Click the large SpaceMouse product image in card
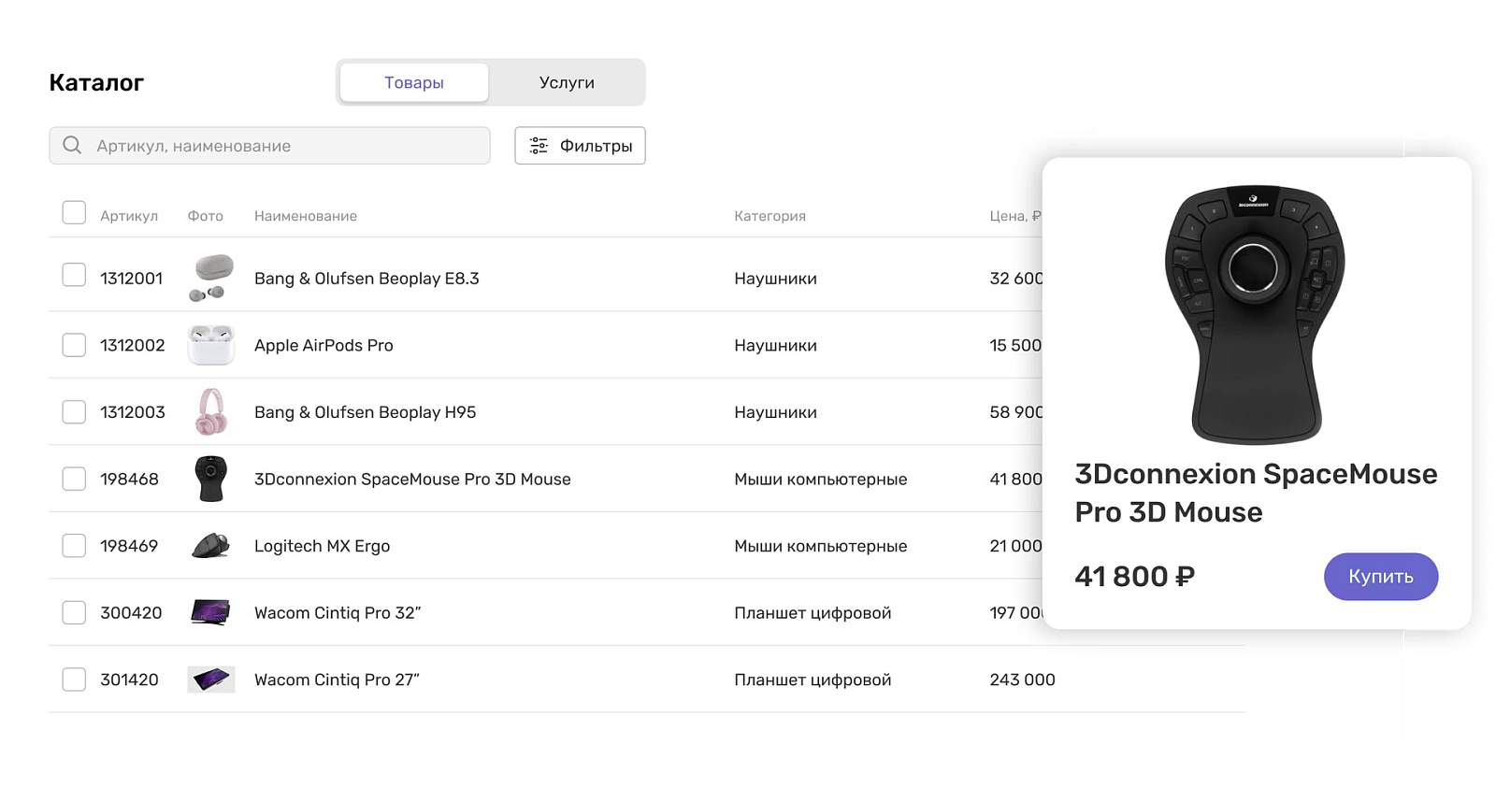Viewport: 1496px width, 788px height. point(1255,314)
